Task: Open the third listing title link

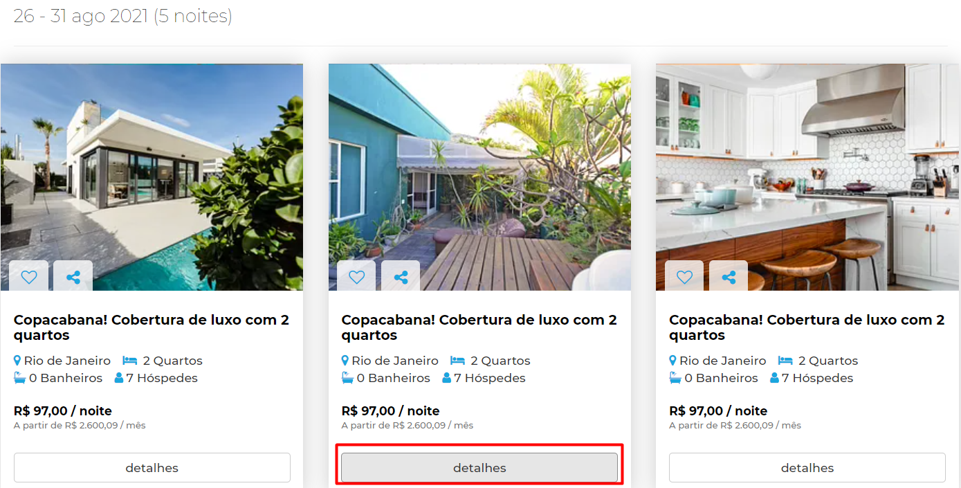Action: pos(807,327)
